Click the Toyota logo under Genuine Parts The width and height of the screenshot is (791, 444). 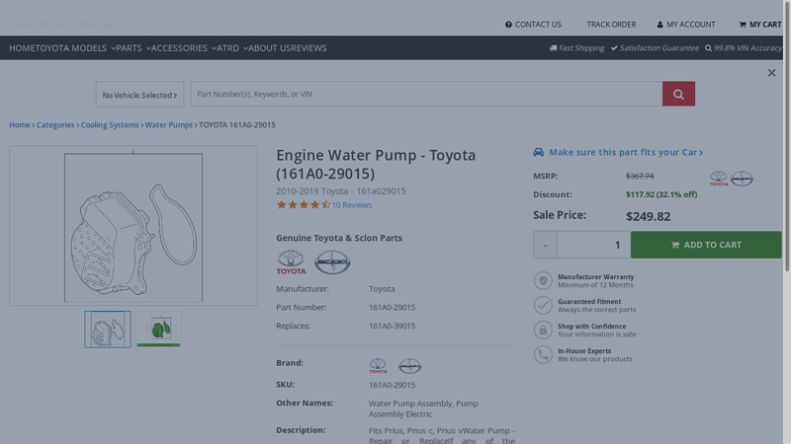[x=291, y=261]
